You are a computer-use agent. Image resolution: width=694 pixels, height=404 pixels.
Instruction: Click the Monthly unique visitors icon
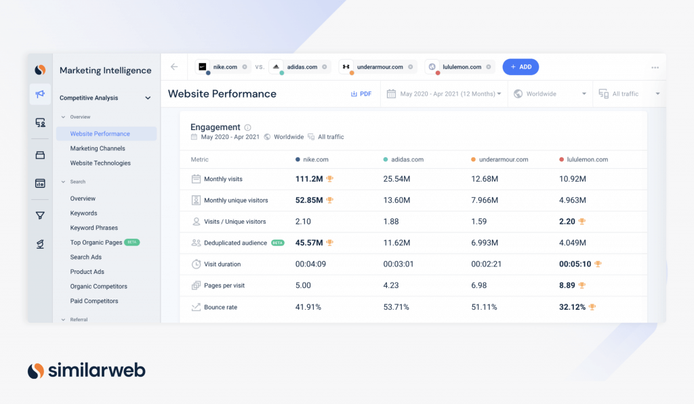(196, 200)
